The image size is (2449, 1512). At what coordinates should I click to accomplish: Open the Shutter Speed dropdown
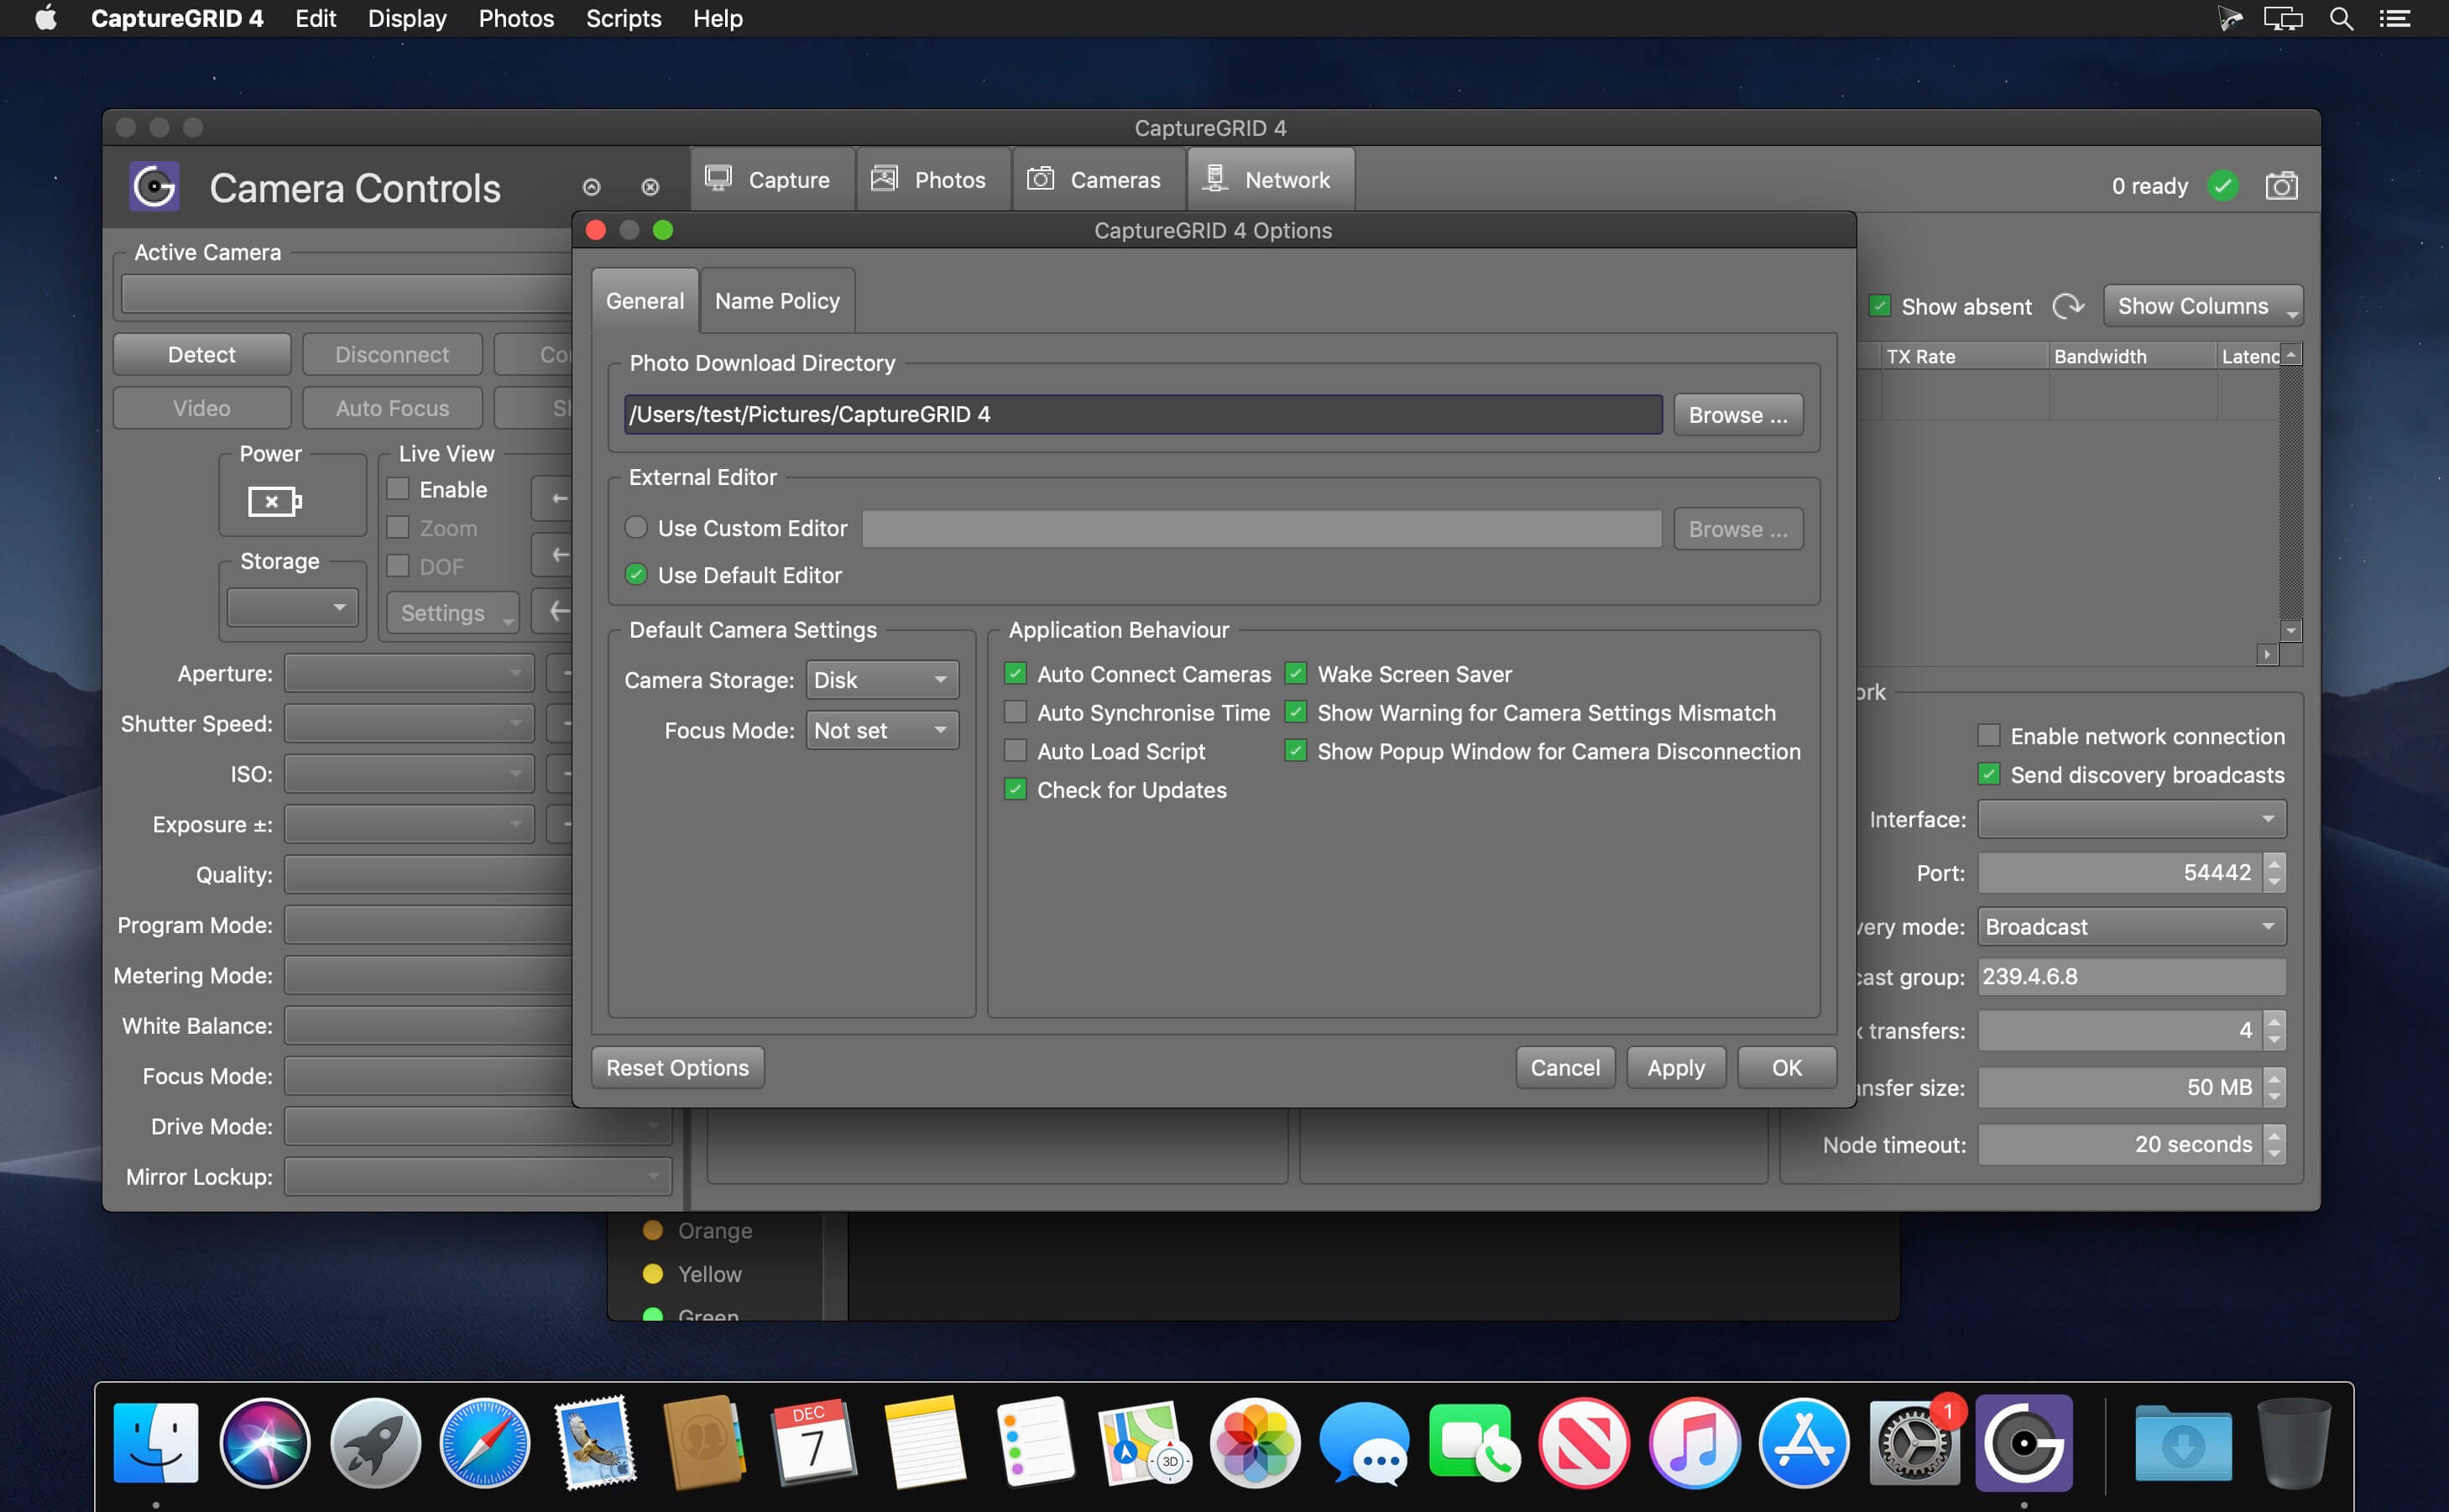[x=409, y=723]
